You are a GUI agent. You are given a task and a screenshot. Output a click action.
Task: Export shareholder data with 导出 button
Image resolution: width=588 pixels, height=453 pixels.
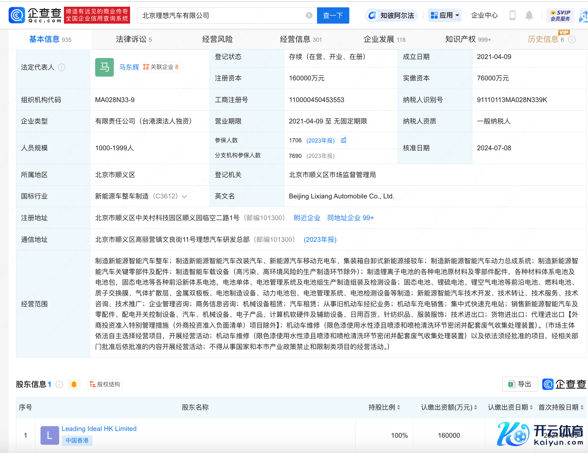pos(520,384)
